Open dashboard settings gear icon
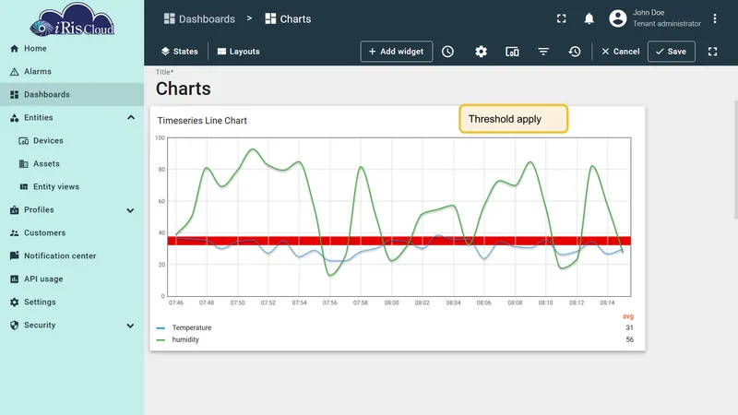 click(481, 52)
